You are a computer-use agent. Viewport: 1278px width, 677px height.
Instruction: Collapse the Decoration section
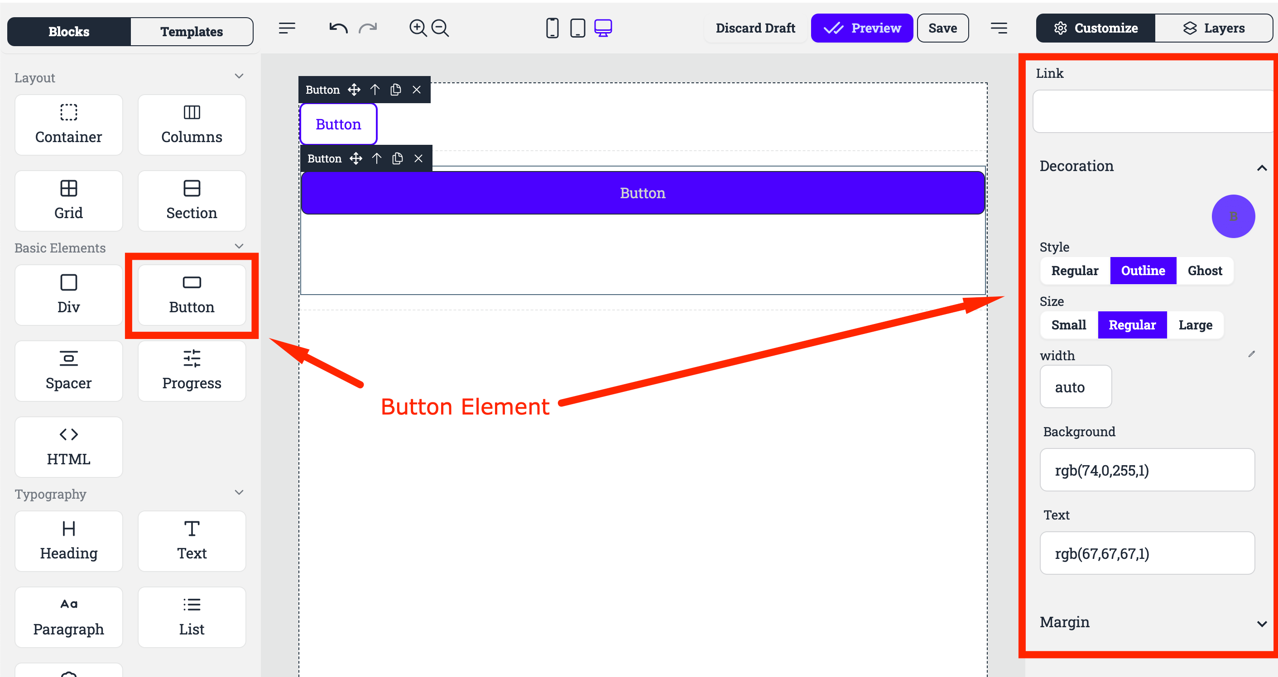point(1262,168)
